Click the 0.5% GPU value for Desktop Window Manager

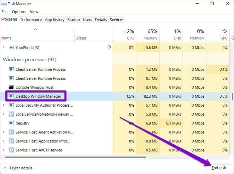224,96
